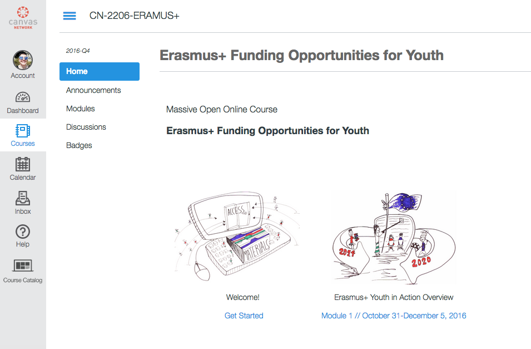Open Modules in course navigation
The height and width of the screenshot is (349, 531).
coord(81,109)
